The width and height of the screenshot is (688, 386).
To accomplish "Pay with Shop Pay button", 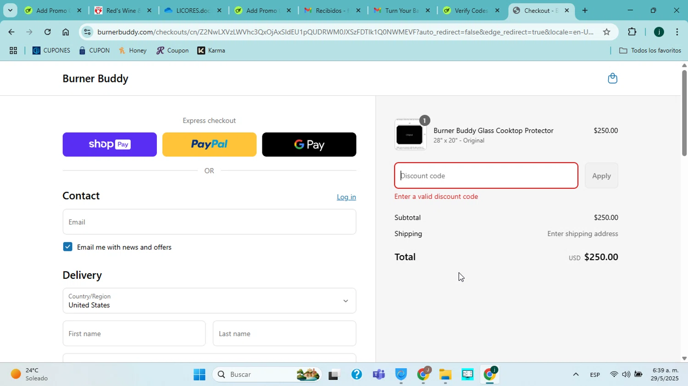I will click(x=110, y=145).
